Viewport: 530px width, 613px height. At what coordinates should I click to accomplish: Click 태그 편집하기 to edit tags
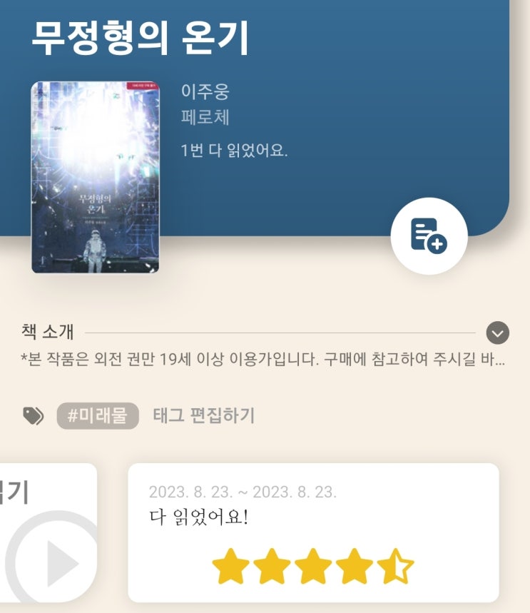point(203,415)
